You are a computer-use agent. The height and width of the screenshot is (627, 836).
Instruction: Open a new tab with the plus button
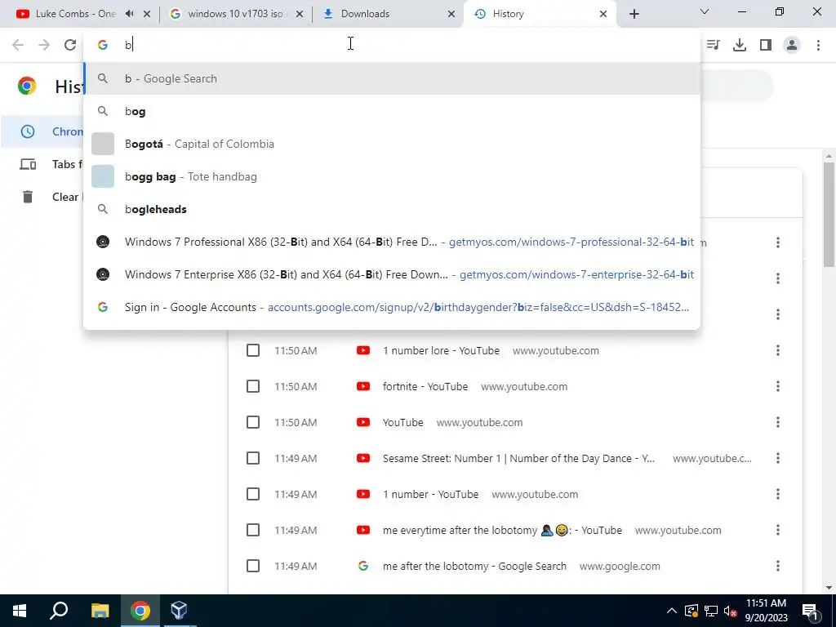click(634, 14)
